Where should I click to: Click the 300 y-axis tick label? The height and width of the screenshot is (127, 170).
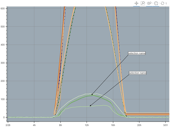pos(3,63)
